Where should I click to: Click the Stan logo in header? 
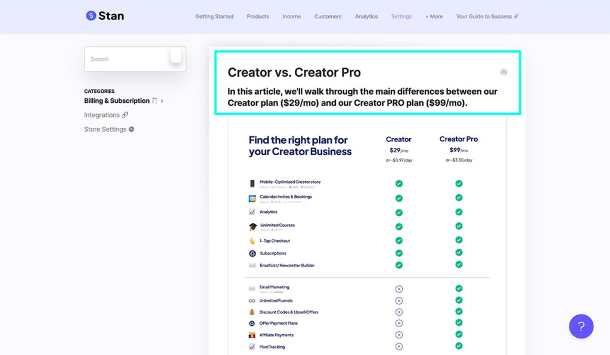click(x=105, y=16)
